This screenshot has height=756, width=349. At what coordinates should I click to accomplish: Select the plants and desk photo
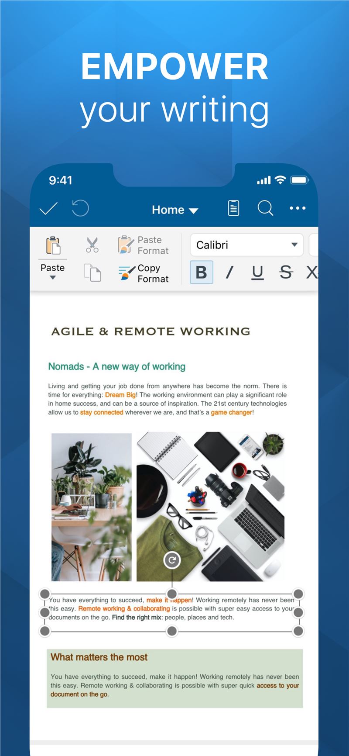[x=92, y=507]
